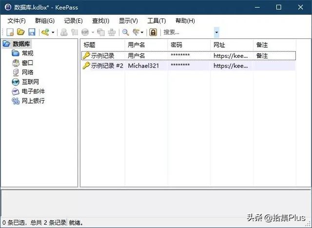The image size is (312, 228).
Task: Click the 数据库 open-folder icon
Action: (x=6, y=44)
